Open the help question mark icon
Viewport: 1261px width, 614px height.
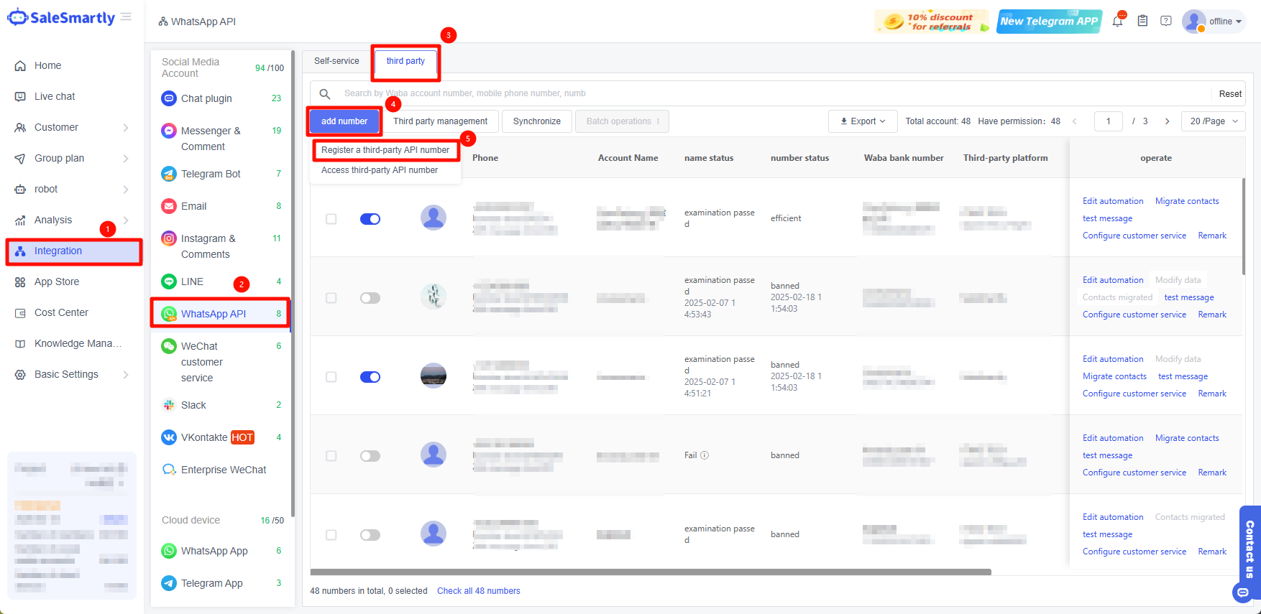pyautogui.click(x=1166, y=22)
